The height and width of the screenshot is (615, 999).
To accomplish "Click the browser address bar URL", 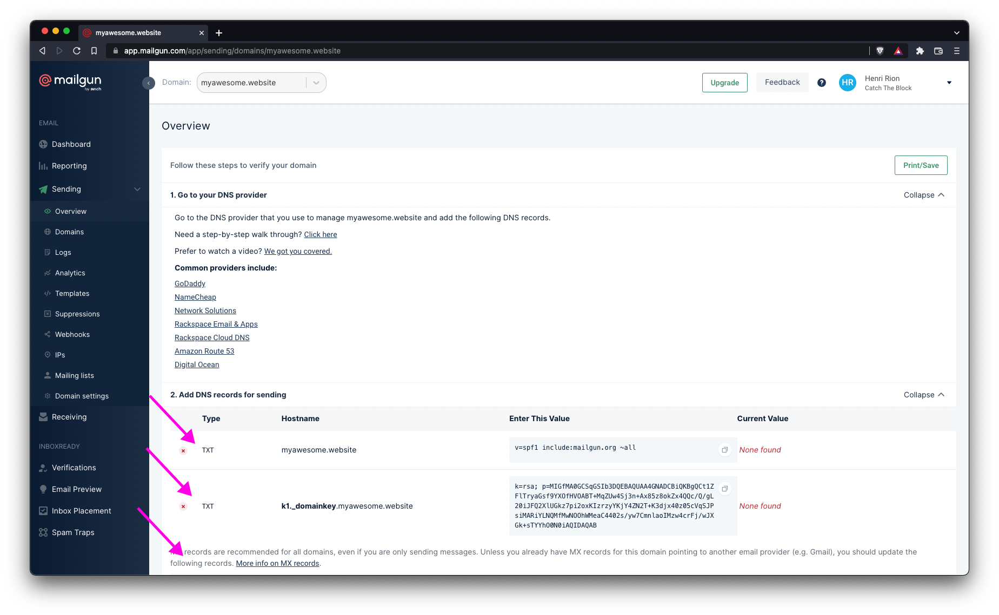I will pos(232,51).
